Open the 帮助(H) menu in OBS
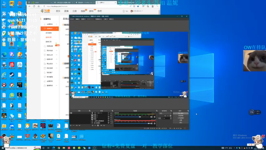The height and width of the screenshot is (150, 266). point(111,19)
